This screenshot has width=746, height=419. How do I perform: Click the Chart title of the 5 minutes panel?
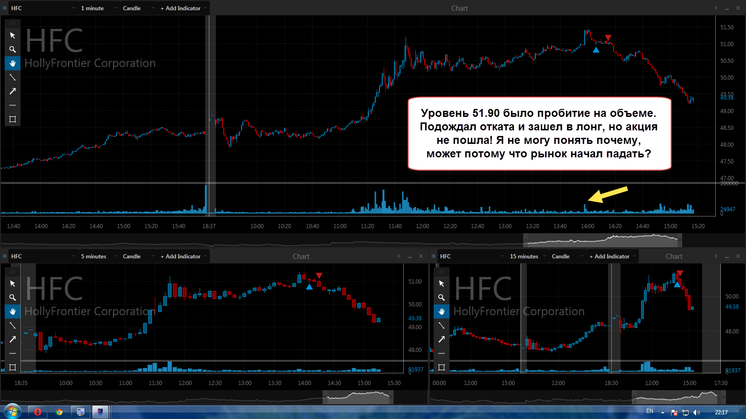point(301,256)
